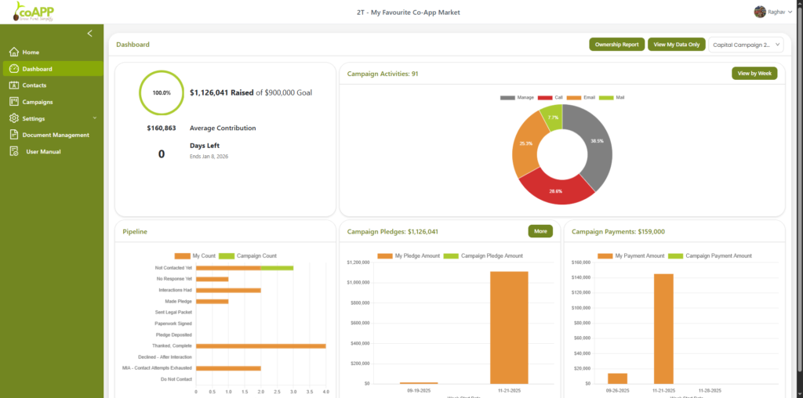Click Campaign Activities: 91 heading
The width and height of the screenshot is (803, 398).
[383, 74]
